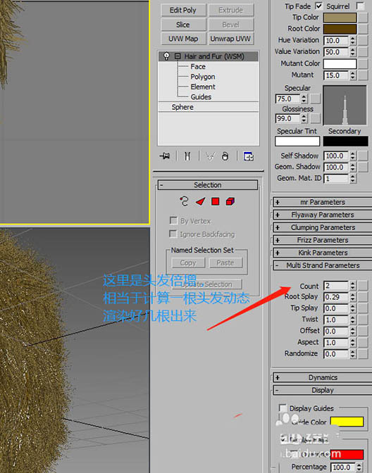Click the Count input field

[336, 286]
